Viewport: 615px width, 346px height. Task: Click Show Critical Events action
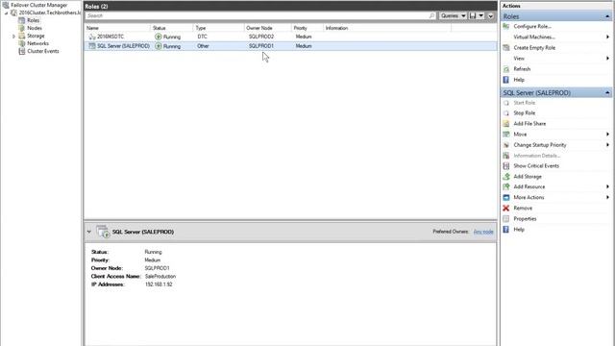point(536,166)
